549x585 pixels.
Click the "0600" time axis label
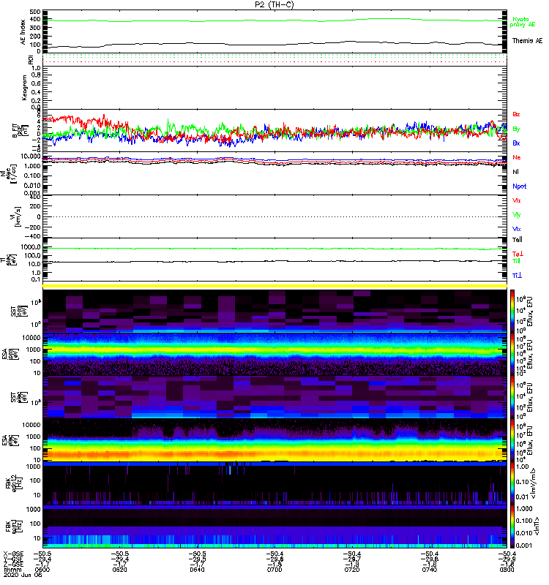42,570
